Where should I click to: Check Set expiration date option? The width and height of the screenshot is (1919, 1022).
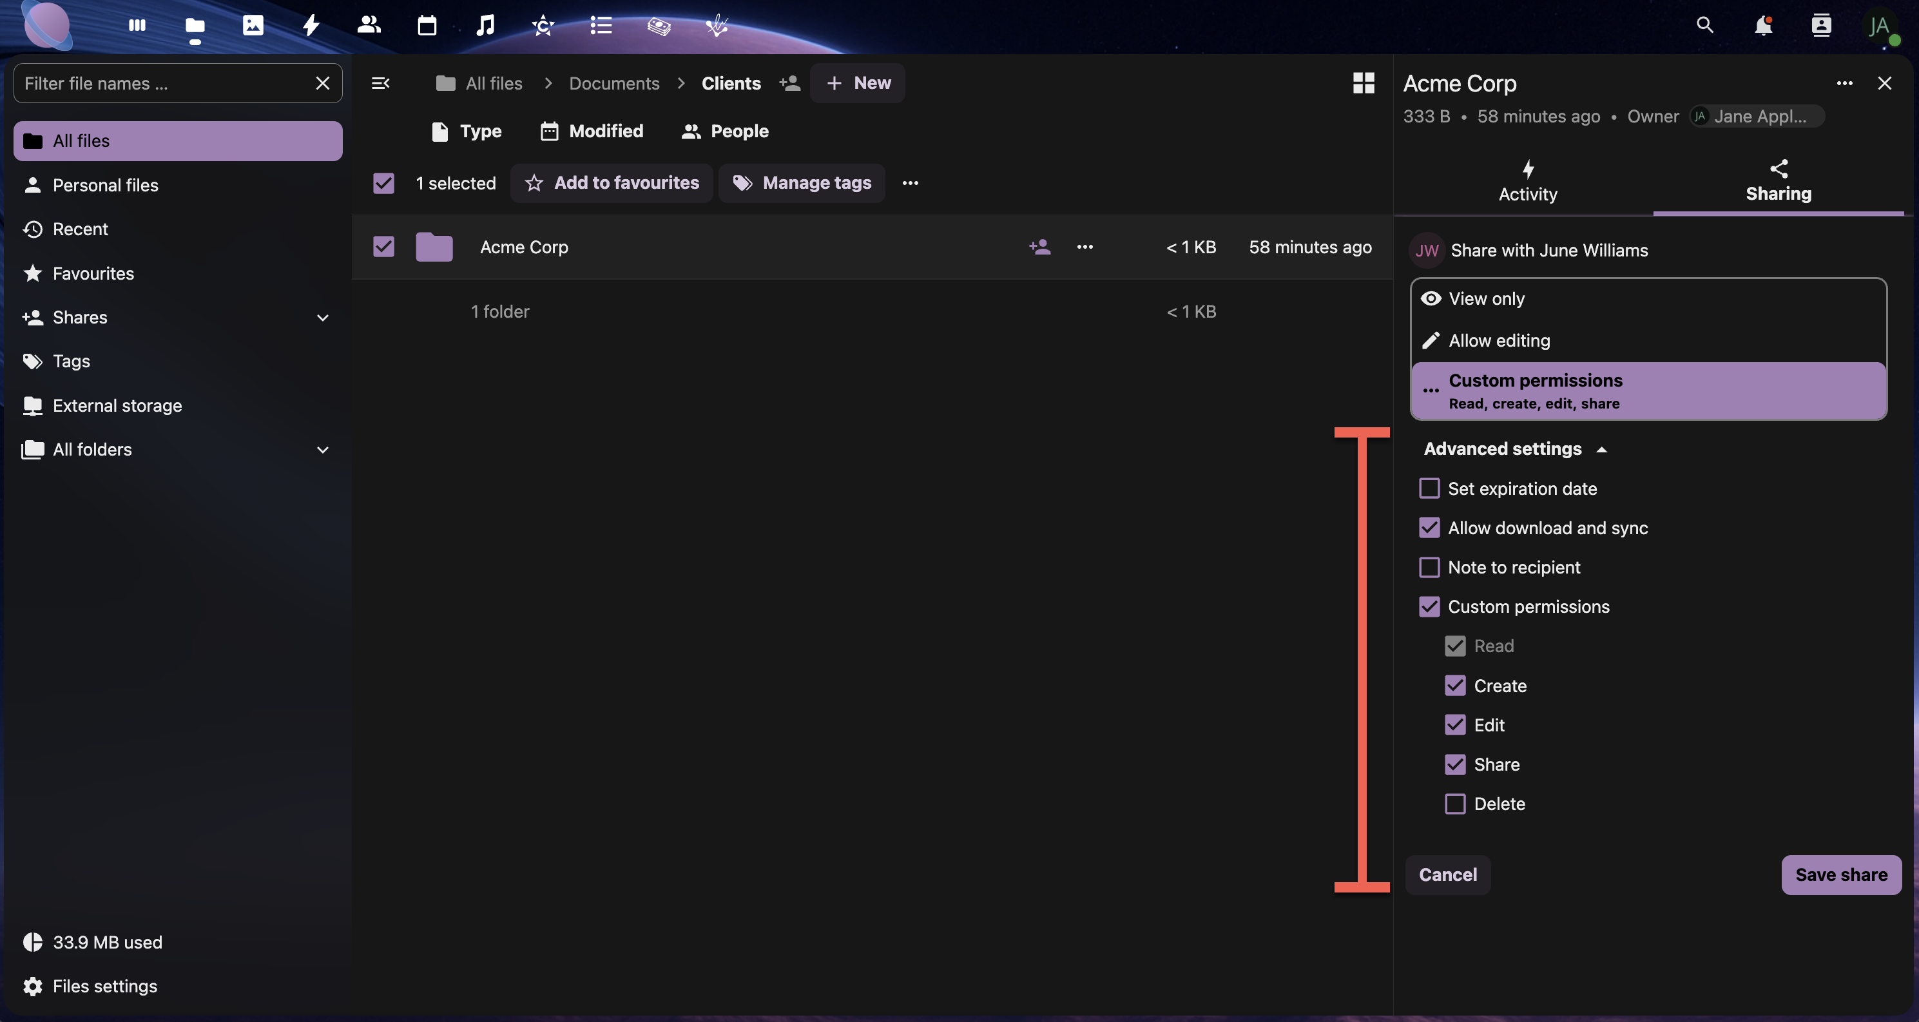click(x=1429, y=488)
